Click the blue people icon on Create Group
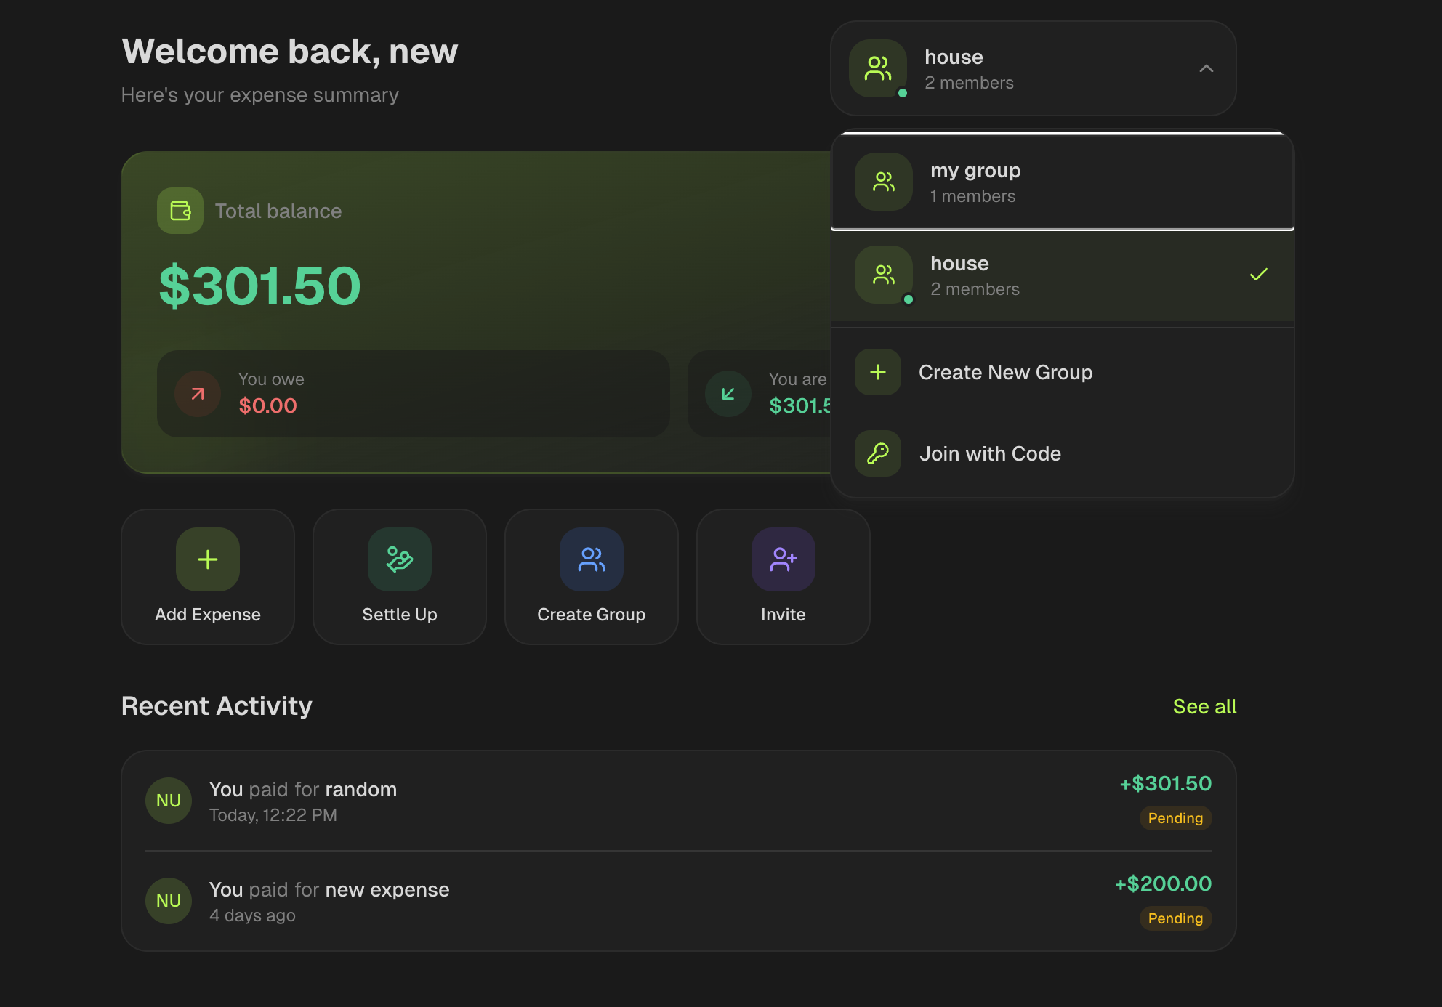 [592, 559]
